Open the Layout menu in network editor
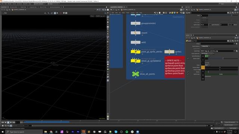This screenshot has height=134, width=239. pos(133,13)
